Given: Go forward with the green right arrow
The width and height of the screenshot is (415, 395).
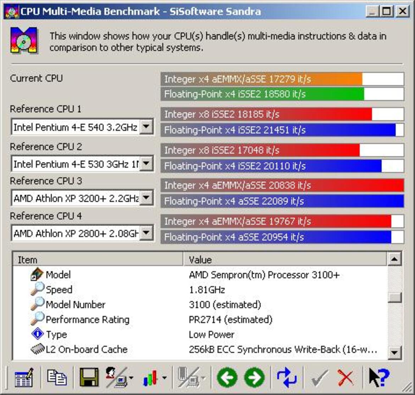Looking at the screenshot, I should [254, 377].
